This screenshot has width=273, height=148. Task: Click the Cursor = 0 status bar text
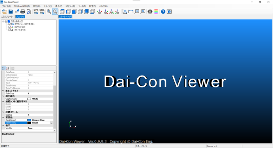tap(212, 146)
